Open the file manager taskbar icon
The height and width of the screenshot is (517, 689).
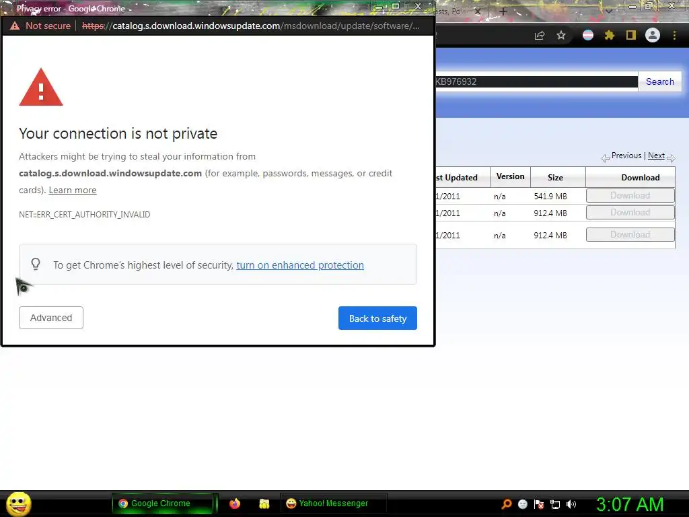[x=264, y=504]
